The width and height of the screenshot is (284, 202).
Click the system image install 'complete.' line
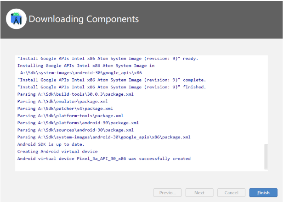[x=112, y=80]
